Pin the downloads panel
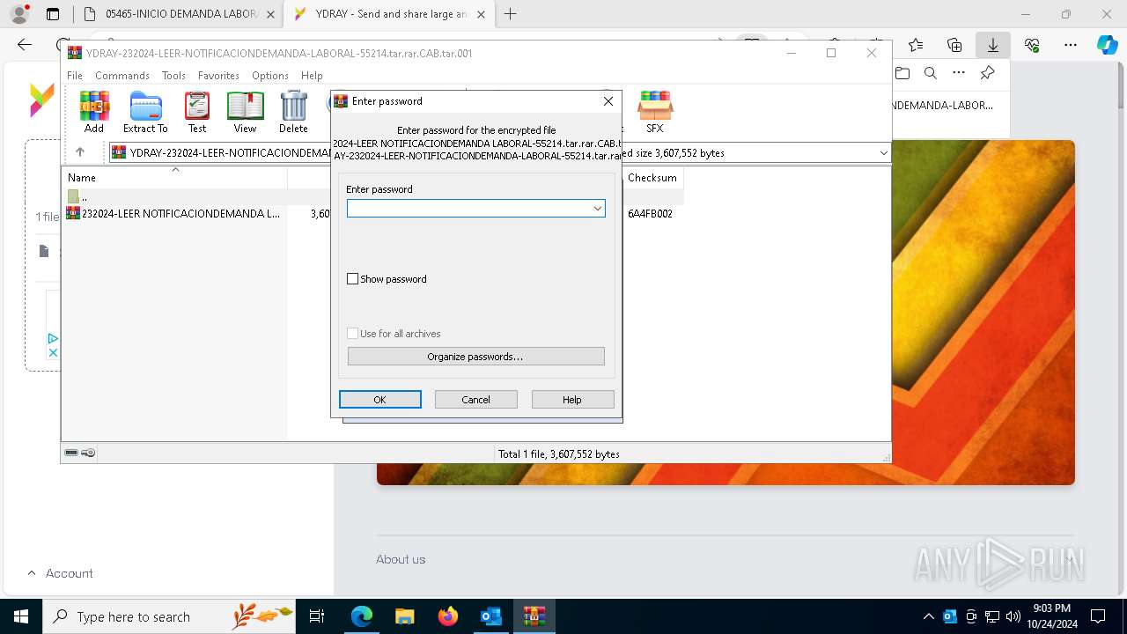The height and width of the screenshot is (634, 1127). 987,73
